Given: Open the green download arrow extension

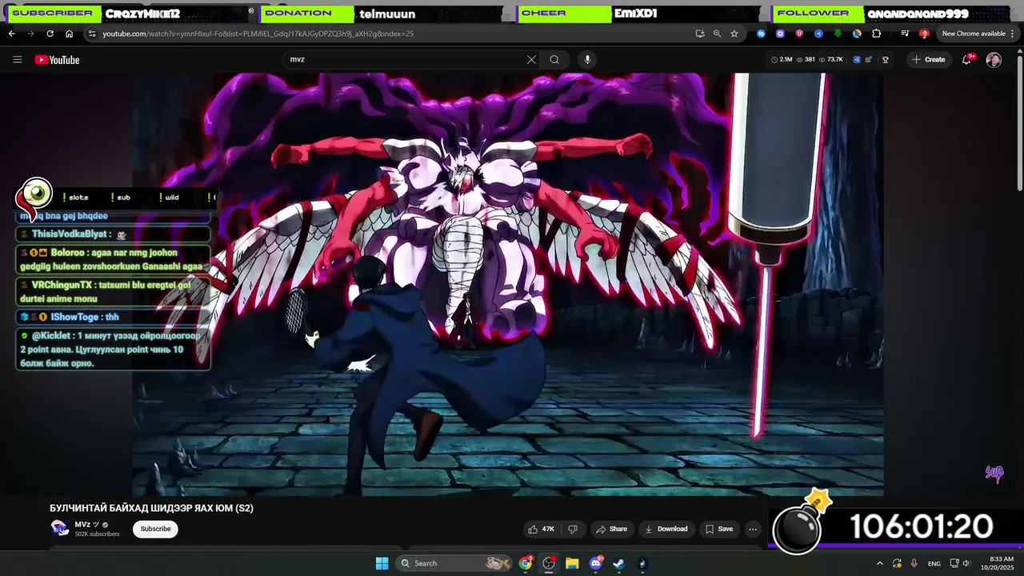Looking at the screenshot, I should coord(838,34).
